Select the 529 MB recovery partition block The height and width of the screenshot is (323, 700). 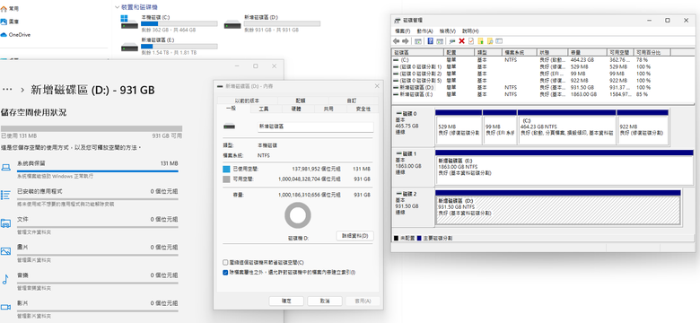click(459, 127)
